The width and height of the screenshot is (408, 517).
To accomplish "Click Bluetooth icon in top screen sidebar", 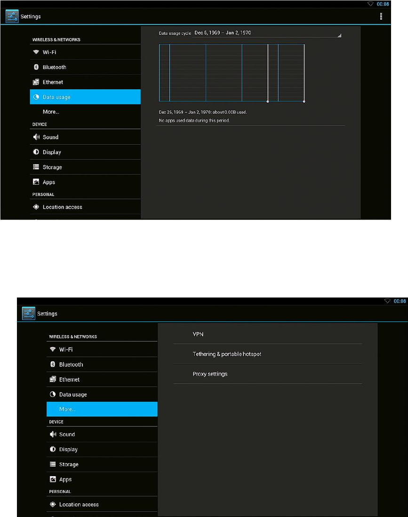I will (36, 67).
